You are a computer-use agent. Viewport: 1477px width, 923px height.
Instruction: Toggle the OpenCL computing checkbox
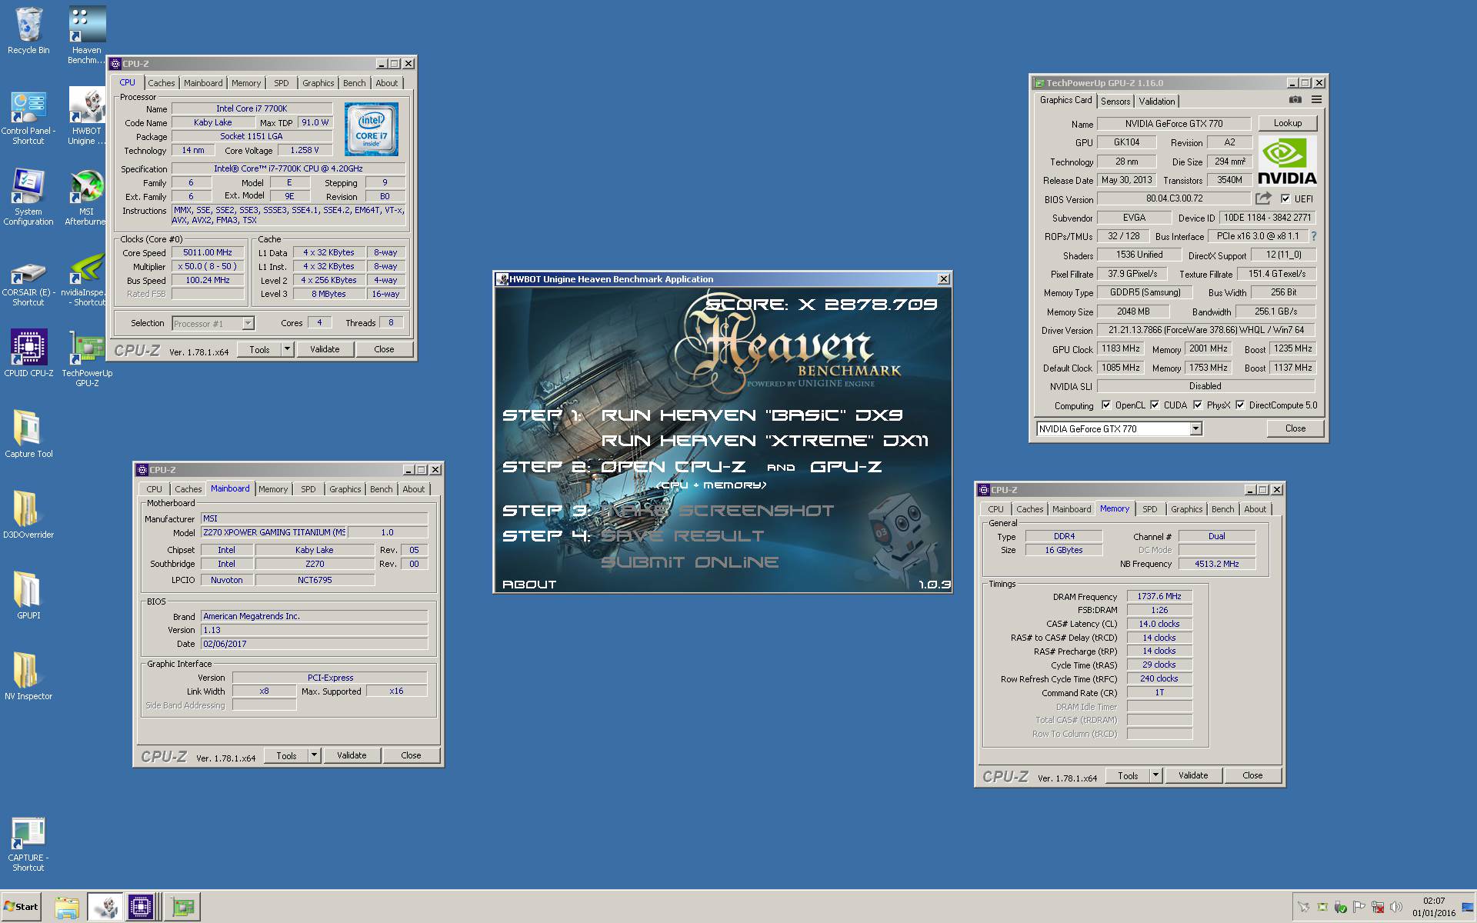[1106, 405]
